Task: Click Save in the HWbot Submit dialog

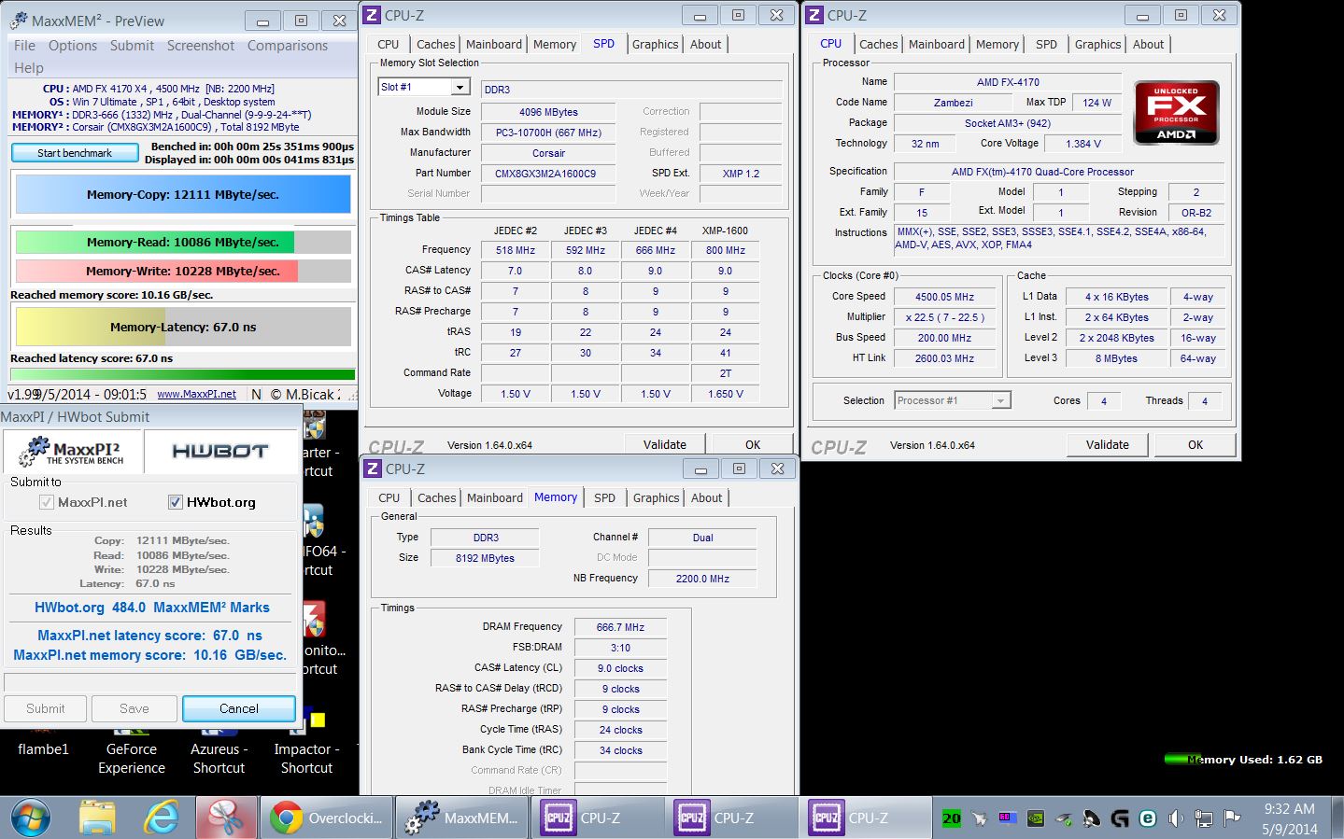Action: (x=134, y=708)
